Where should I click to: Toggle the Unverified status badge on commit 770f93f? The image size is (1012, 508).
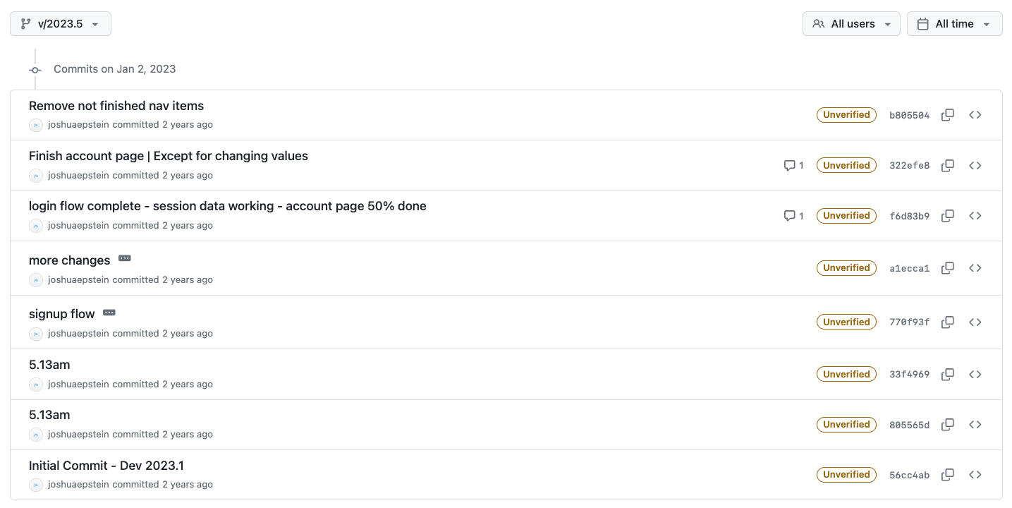click(846, 322)
